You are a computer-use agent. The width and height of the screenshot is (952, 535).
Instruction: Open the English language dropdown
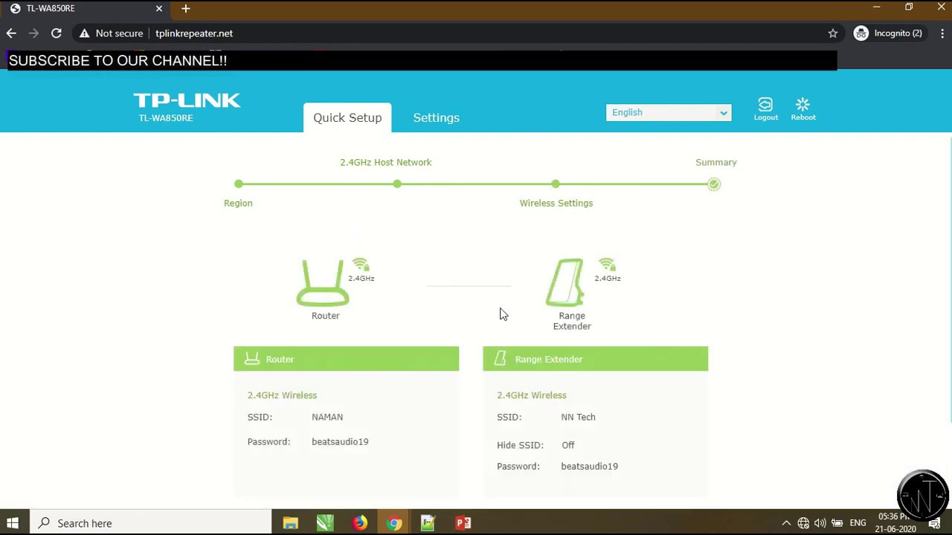pos(669,112)
